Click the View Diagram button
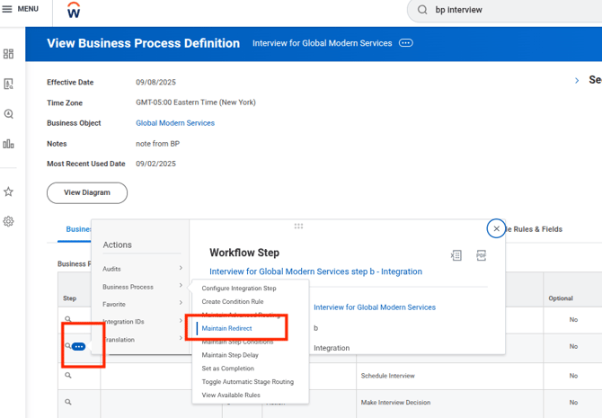 click(x=87, y=192)
